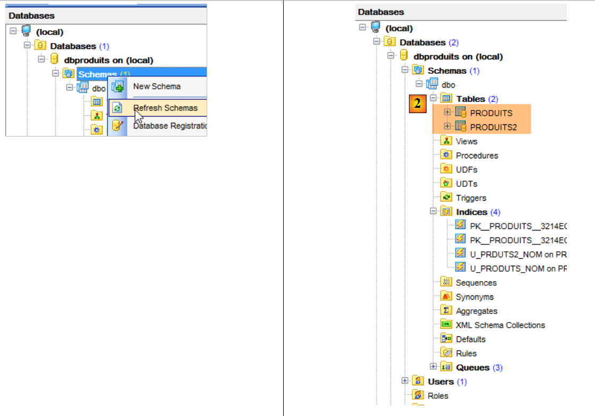Choose New Schema from context menu

tap(157, 87)
